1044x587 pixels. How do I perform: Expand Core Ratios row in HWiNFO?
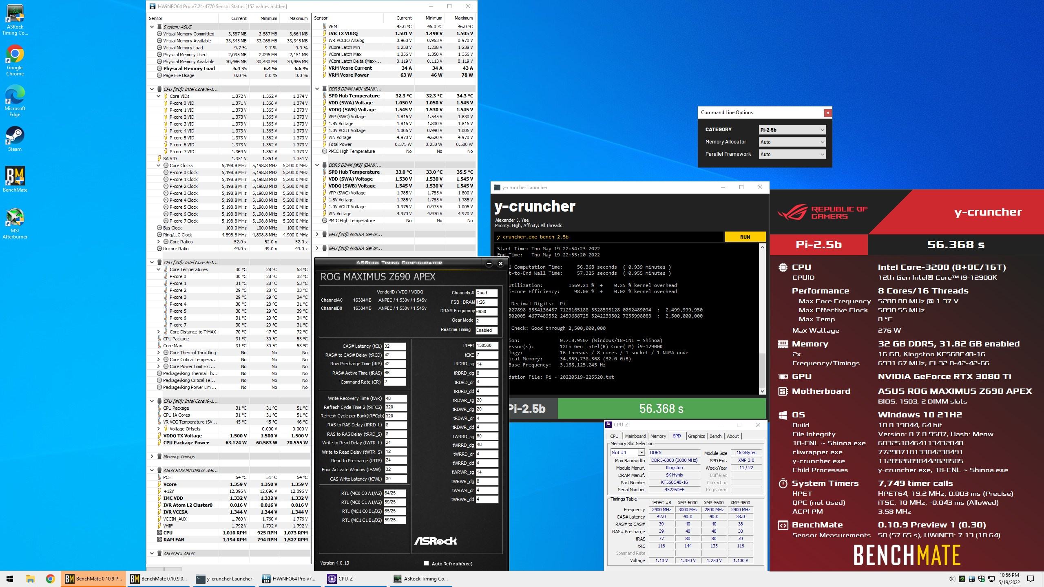coord(159,242)
